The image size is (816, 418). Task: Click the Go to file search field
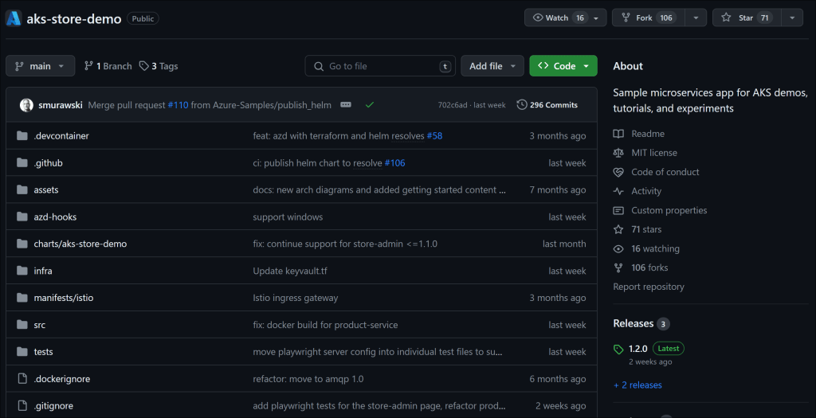click(x=380, y=66)
